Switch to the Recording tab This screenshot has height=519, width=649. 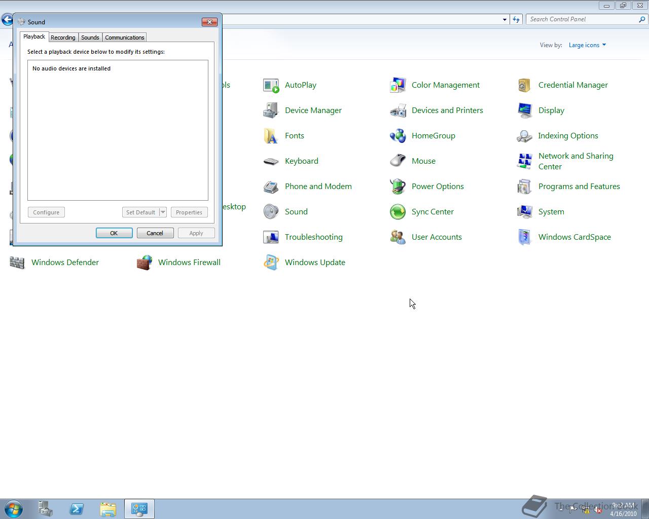(x=63, y=38)
